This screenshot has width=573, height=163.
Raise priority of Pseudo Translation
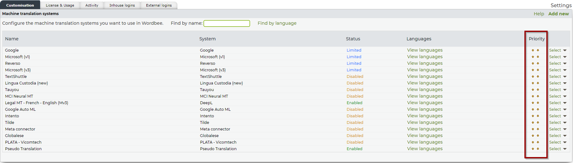click(x=533, y=149)
